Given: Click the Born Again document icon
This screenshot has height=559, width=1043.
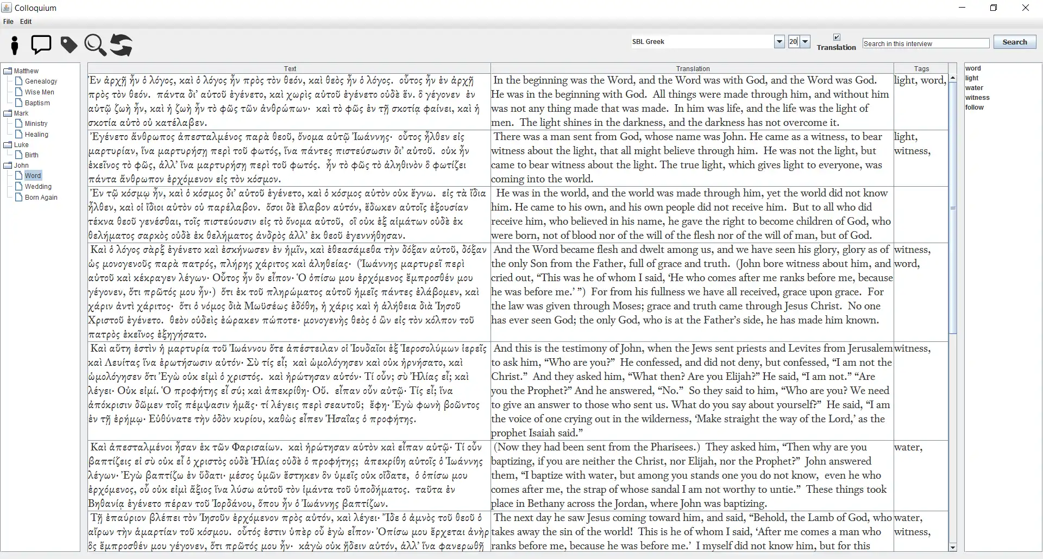Looking at the screenshot, I should pos(18,198).
